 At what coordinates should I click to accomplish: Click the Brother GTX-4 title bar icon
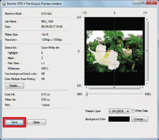click(x=4, y=3)
